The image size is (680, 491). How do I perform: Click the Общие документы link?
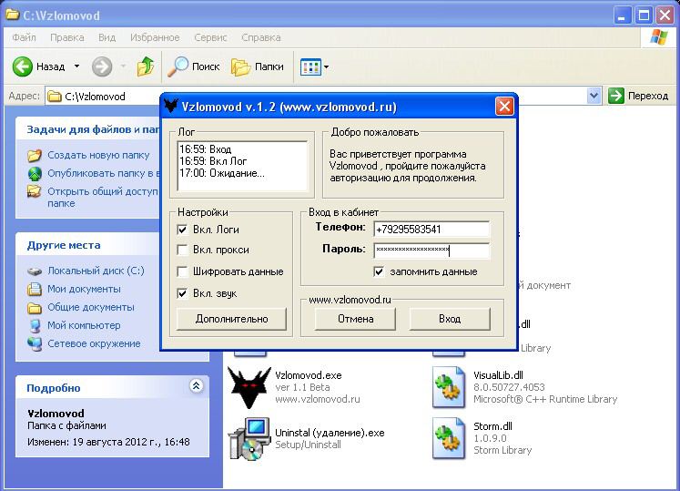(91, 307)
